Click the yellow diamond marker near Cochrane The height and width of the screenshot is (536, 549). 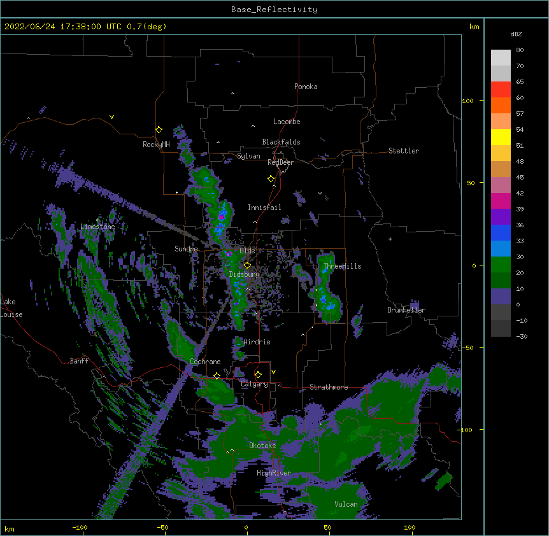click(217, 376)
